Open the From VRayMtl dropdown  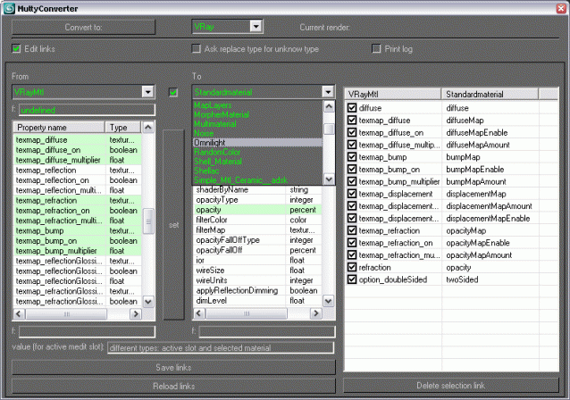click(x=148, y=92)
